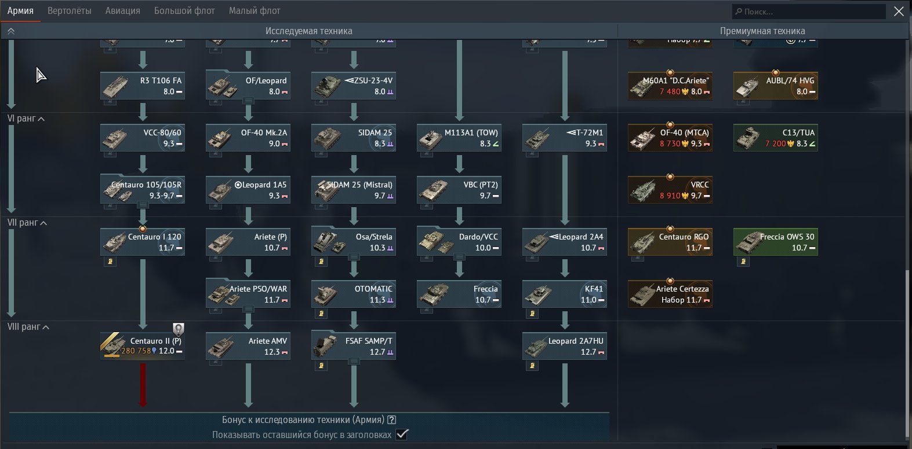
Task: Open the Ariete PSO/WAR group card
Action: coord(248,294)
